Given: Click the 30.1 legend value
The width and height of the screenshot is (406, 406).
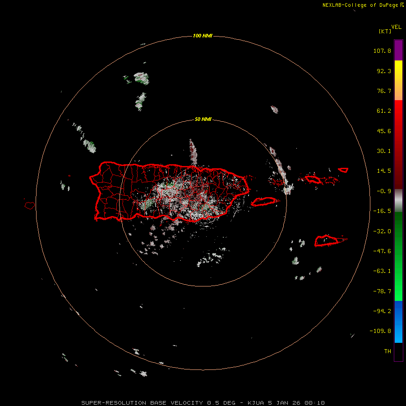Looking at the screenshot, I should [x=384, y=151].
